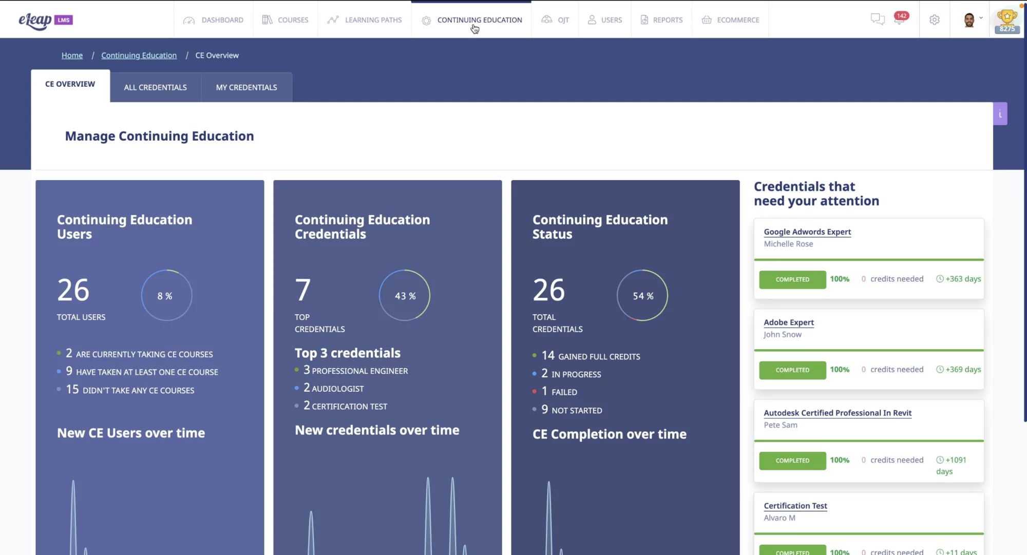
Task: Go to Home breadcrumb link
Action: pos(72,55)
